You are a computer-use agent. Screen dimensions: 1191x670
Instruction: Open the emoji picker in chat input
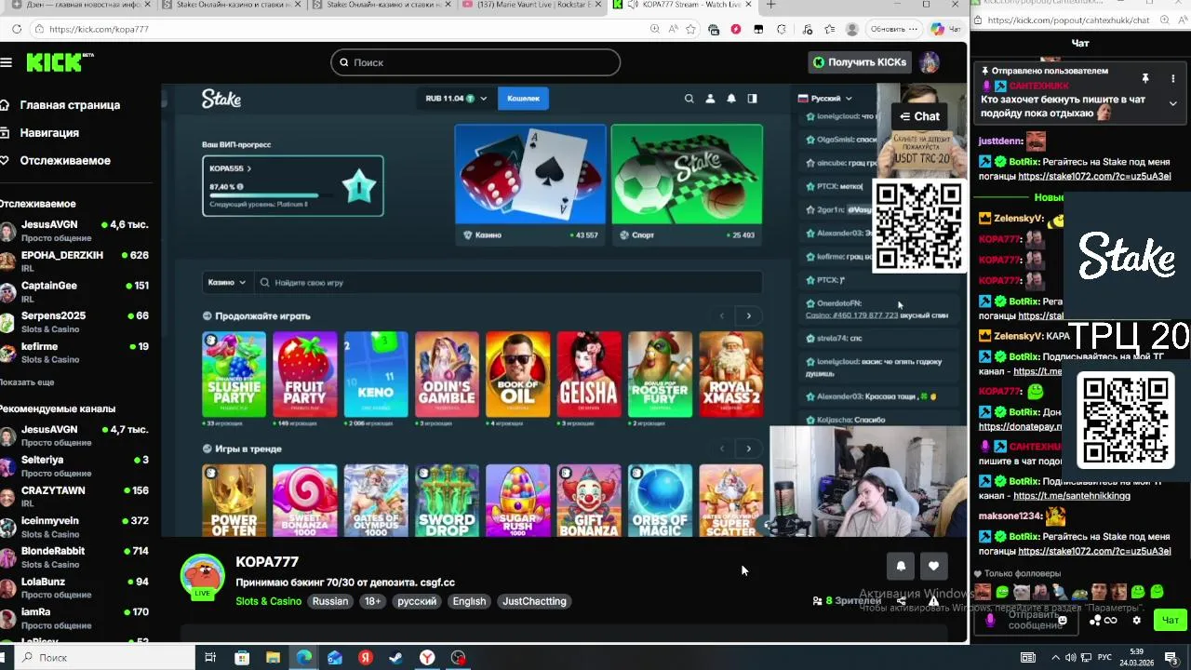(x=1063, y=620)
